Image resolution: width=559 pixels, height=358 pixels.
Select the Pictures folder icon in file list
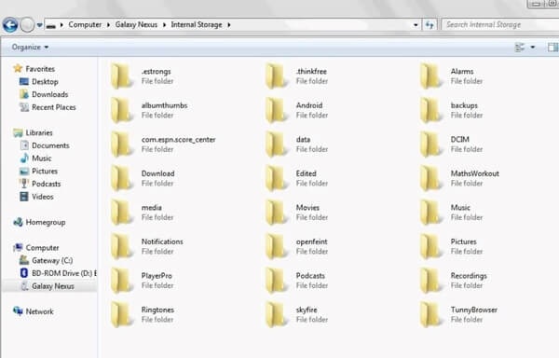coord(430,246)
